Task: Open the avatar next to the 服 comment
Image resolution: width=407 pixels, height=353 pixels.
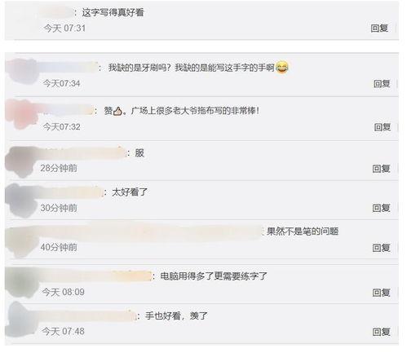Action: (x=21, y=161)
